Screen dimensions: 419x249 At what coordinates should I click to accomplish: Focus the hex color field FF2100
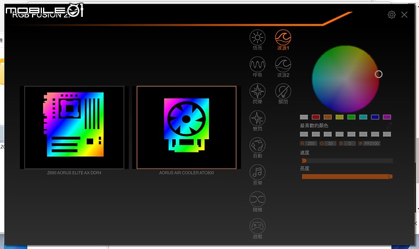coord(372,144)
